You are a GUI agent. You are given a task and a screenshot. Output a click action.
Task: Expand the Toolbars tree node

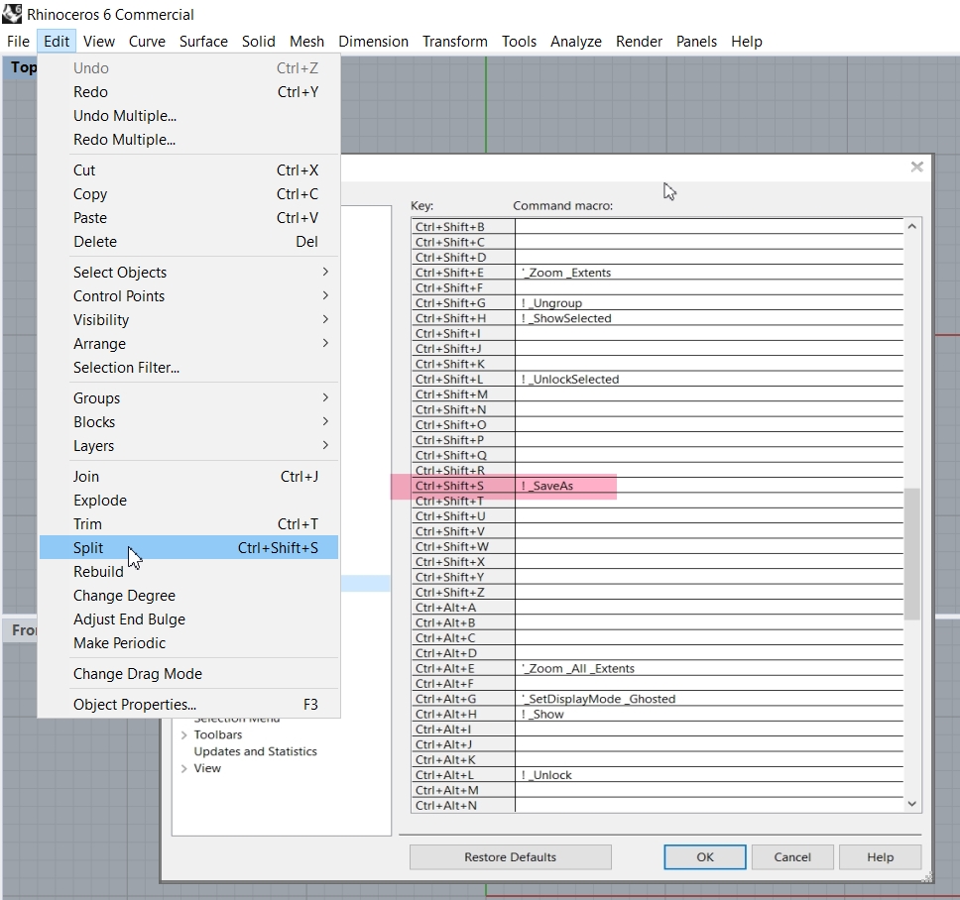click(186, 734)
